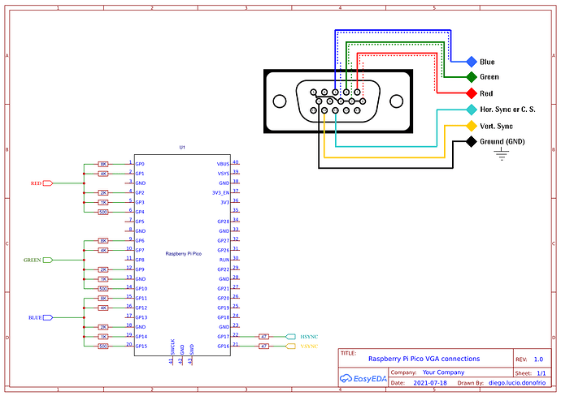
Task: Click the RUN pin label
Action: coord(224,260)
